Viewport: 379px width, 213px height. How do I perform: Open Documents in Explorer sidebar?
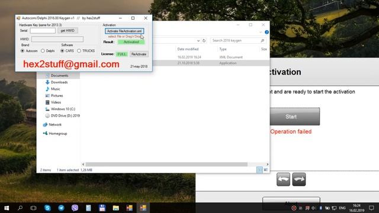pos(59,76)
